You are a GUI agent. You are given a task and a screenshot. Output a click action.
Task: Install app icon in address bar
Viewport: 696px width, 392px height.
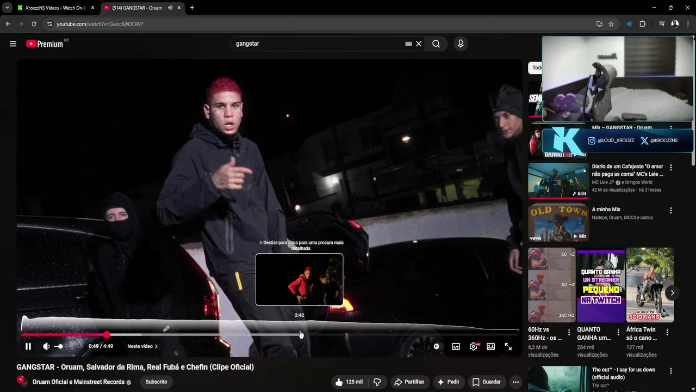(x=599, y=24)
